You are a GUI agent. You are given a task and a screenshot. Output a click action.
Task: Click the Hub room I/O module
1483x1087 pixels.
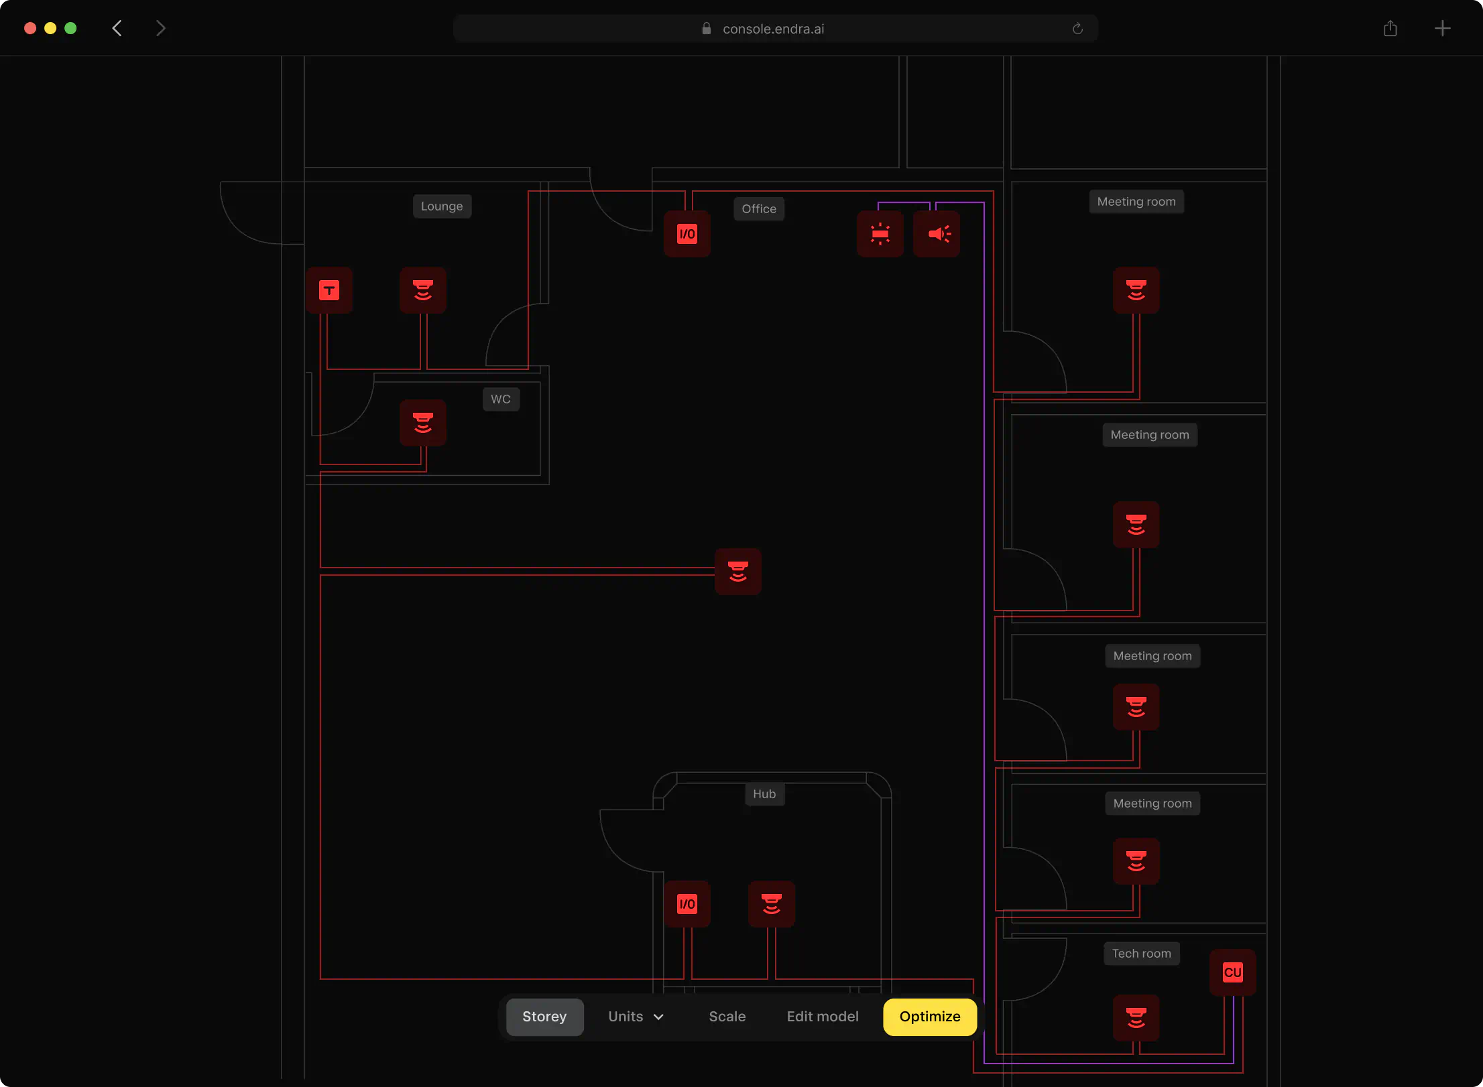(687, 904)
